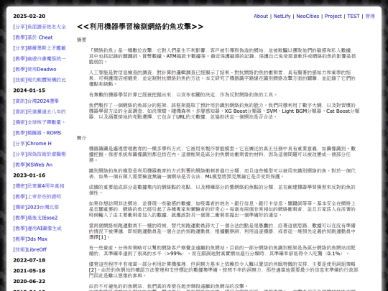This screenshot has width=388, height=291.
Task: Click the paragraph mentioning ATM提款卡數據
Action: point(222,56)
